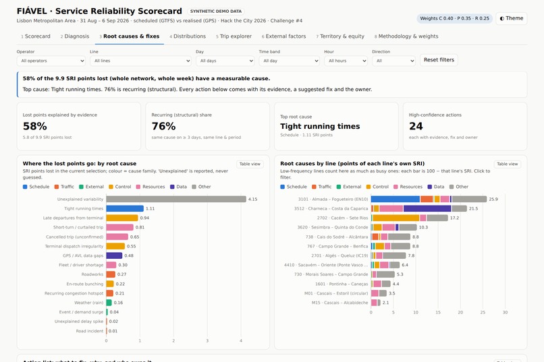This screenshot has width=544, height=362.
Task: Switch to the Diagnosis tab
Action: click(75, 36)
